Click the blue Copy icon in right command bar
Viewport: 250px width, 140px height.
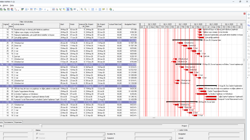point(249,25)
